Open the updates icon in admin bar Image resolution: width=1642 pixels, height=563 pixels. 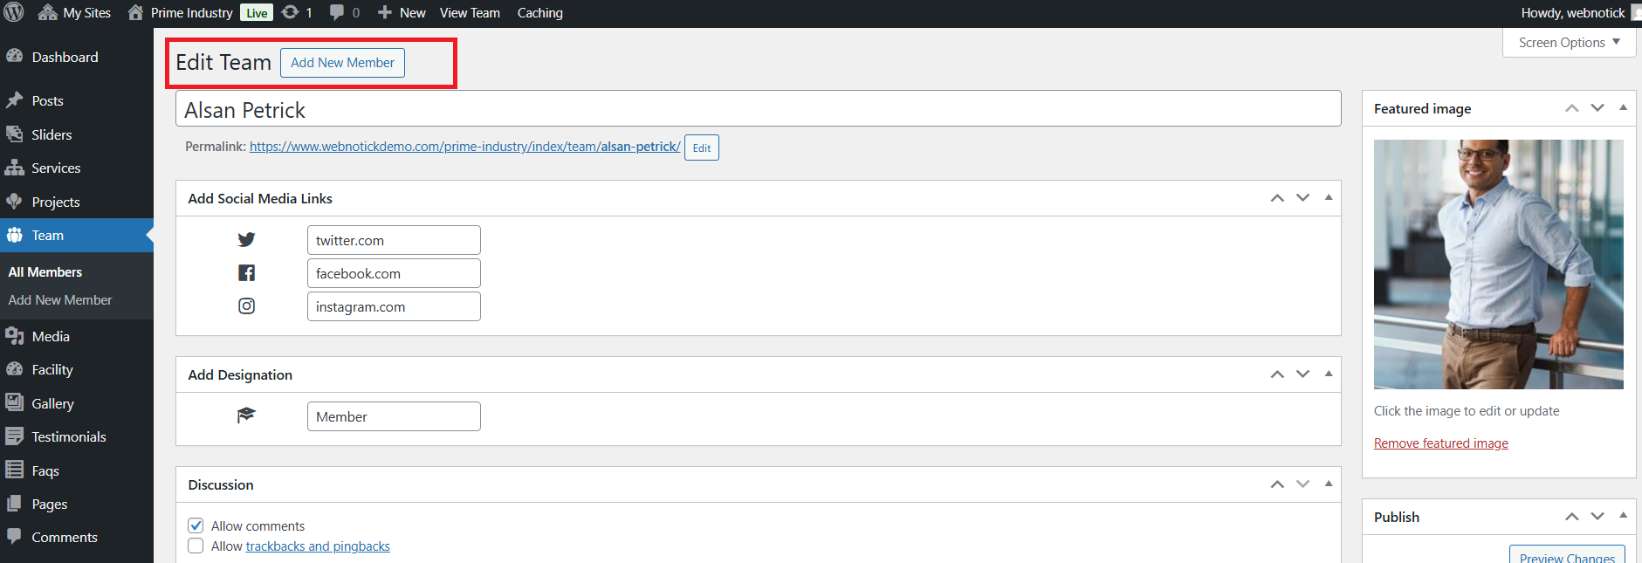point(291,12)
